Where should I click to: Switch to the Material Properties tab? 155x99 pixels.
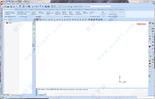49,9
